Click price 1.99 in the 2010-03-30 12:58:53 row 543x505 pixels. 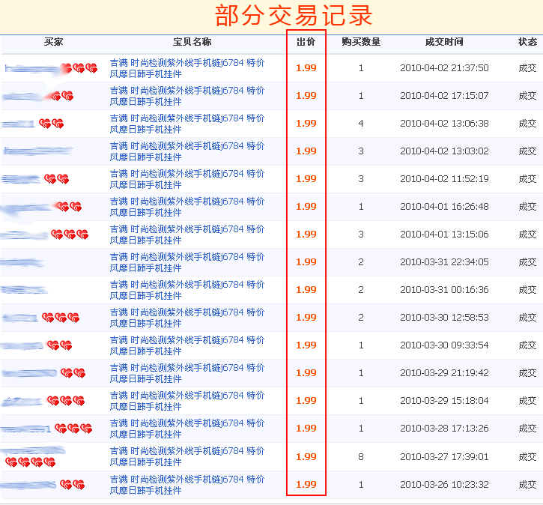(x=306, y=317)
